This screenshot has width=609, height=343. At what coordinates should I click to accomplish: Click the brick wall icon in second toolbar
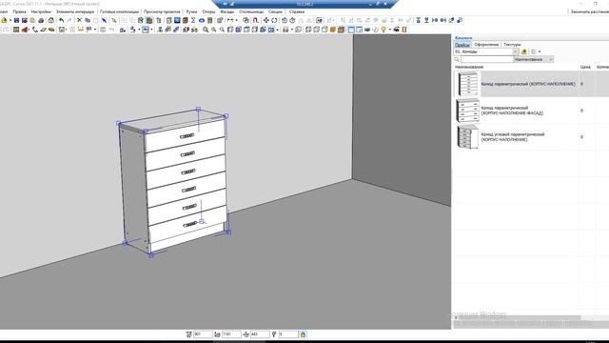coord(16,30)
